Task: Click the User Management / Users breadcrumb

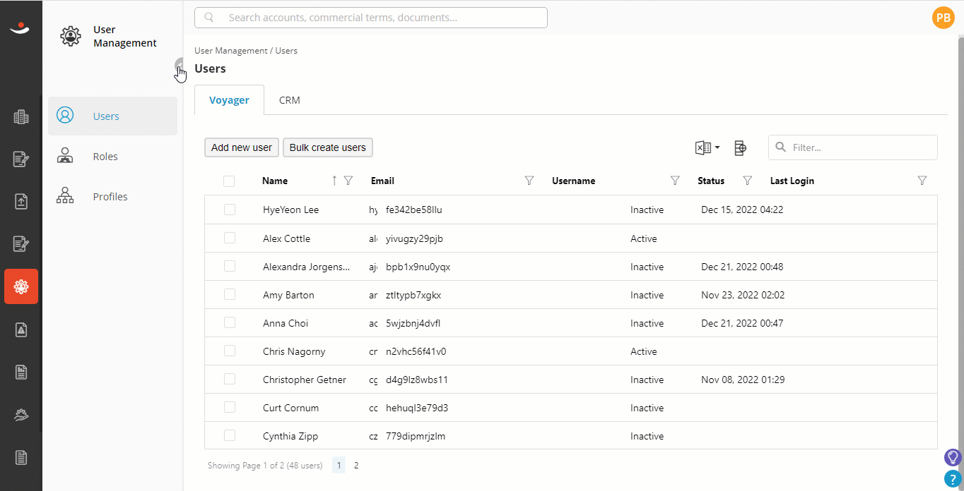Action: click(x=246, y=51)
